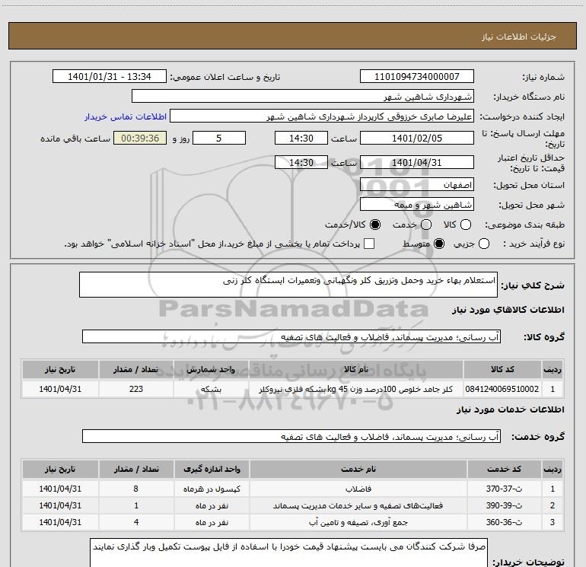Click the response deadline date 1401/02/05
586x567 pixels.
[417, 138]
